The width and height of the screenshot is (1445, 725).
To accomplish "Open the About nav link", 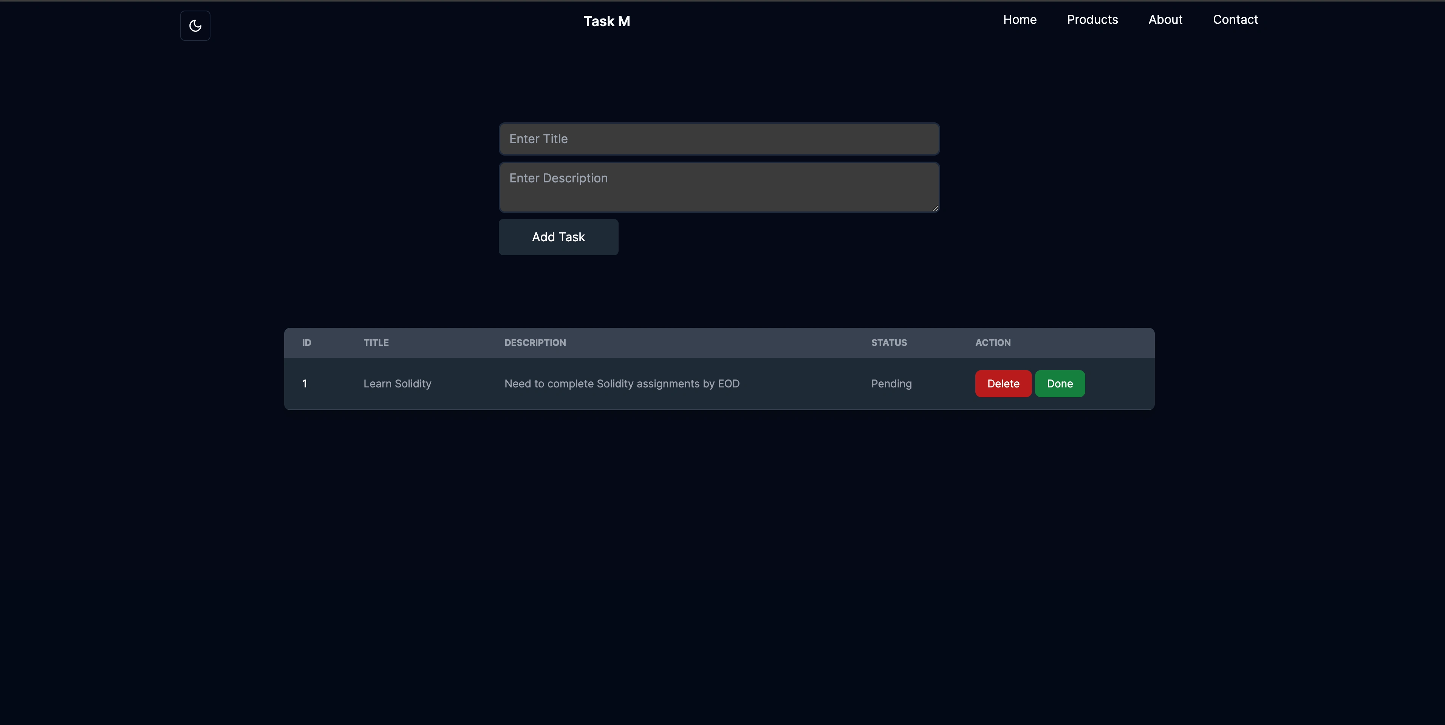I will [x=1165, y=20].
